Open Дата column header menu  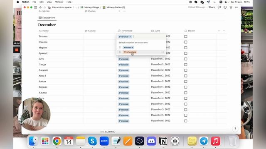point(155,31)
